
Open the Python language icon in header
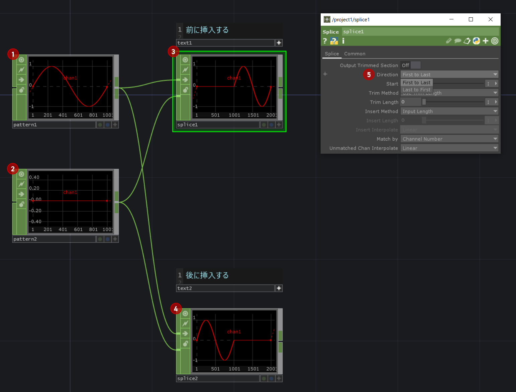[x=476, y=41]
